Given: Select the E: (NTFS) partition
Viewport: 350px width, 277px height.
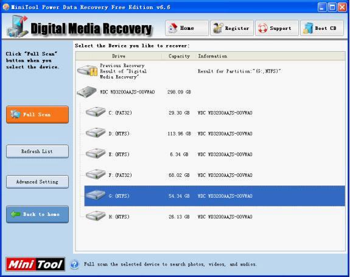Looking at the screenshot, I should coord(215,154).
